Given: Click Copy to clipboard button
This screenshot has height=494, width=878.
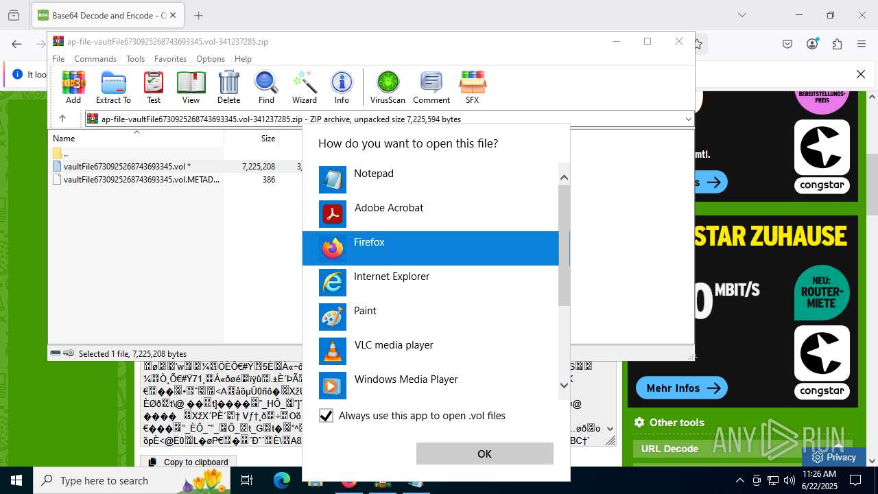Looking at the screenshot, I should pyautogui.click(x=189, y=462).
